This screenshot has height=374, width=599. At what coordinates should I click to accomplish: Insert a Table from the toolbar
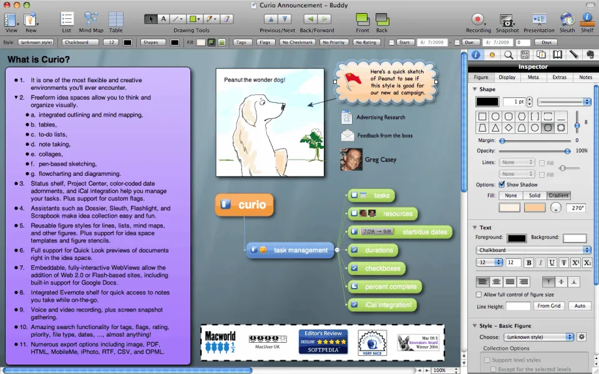[x=116, y=21]
